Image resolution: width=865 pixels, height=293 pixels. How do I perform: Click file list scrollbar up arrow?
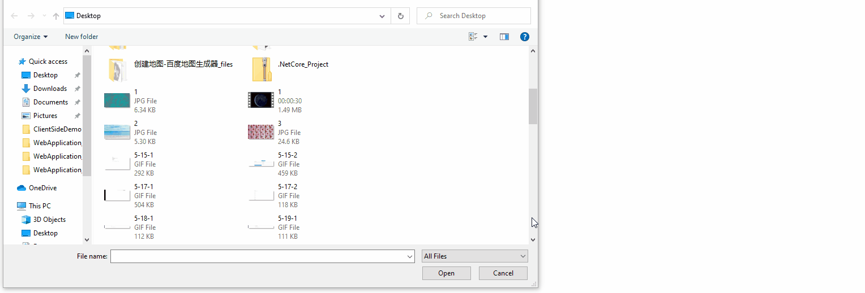(x=533, y=51)
